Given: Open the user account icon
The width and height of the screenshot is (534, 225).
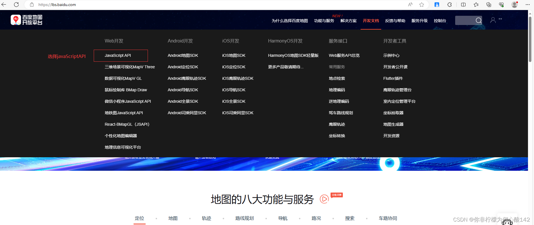Looking at the screenshot, I should (x=493, y=20).
